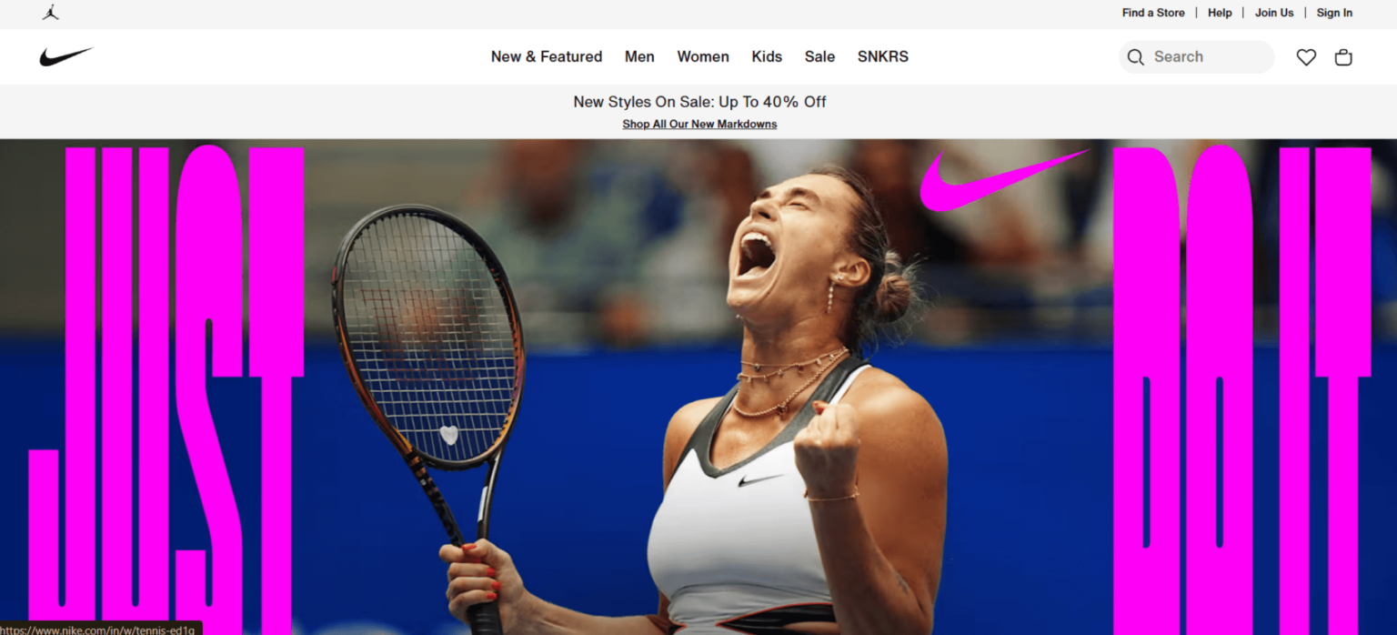Viewport: 1397px width, 635px height.
Task: Click the search magnifier icon
Action: pyautogui.click(x=1135, y=57)
